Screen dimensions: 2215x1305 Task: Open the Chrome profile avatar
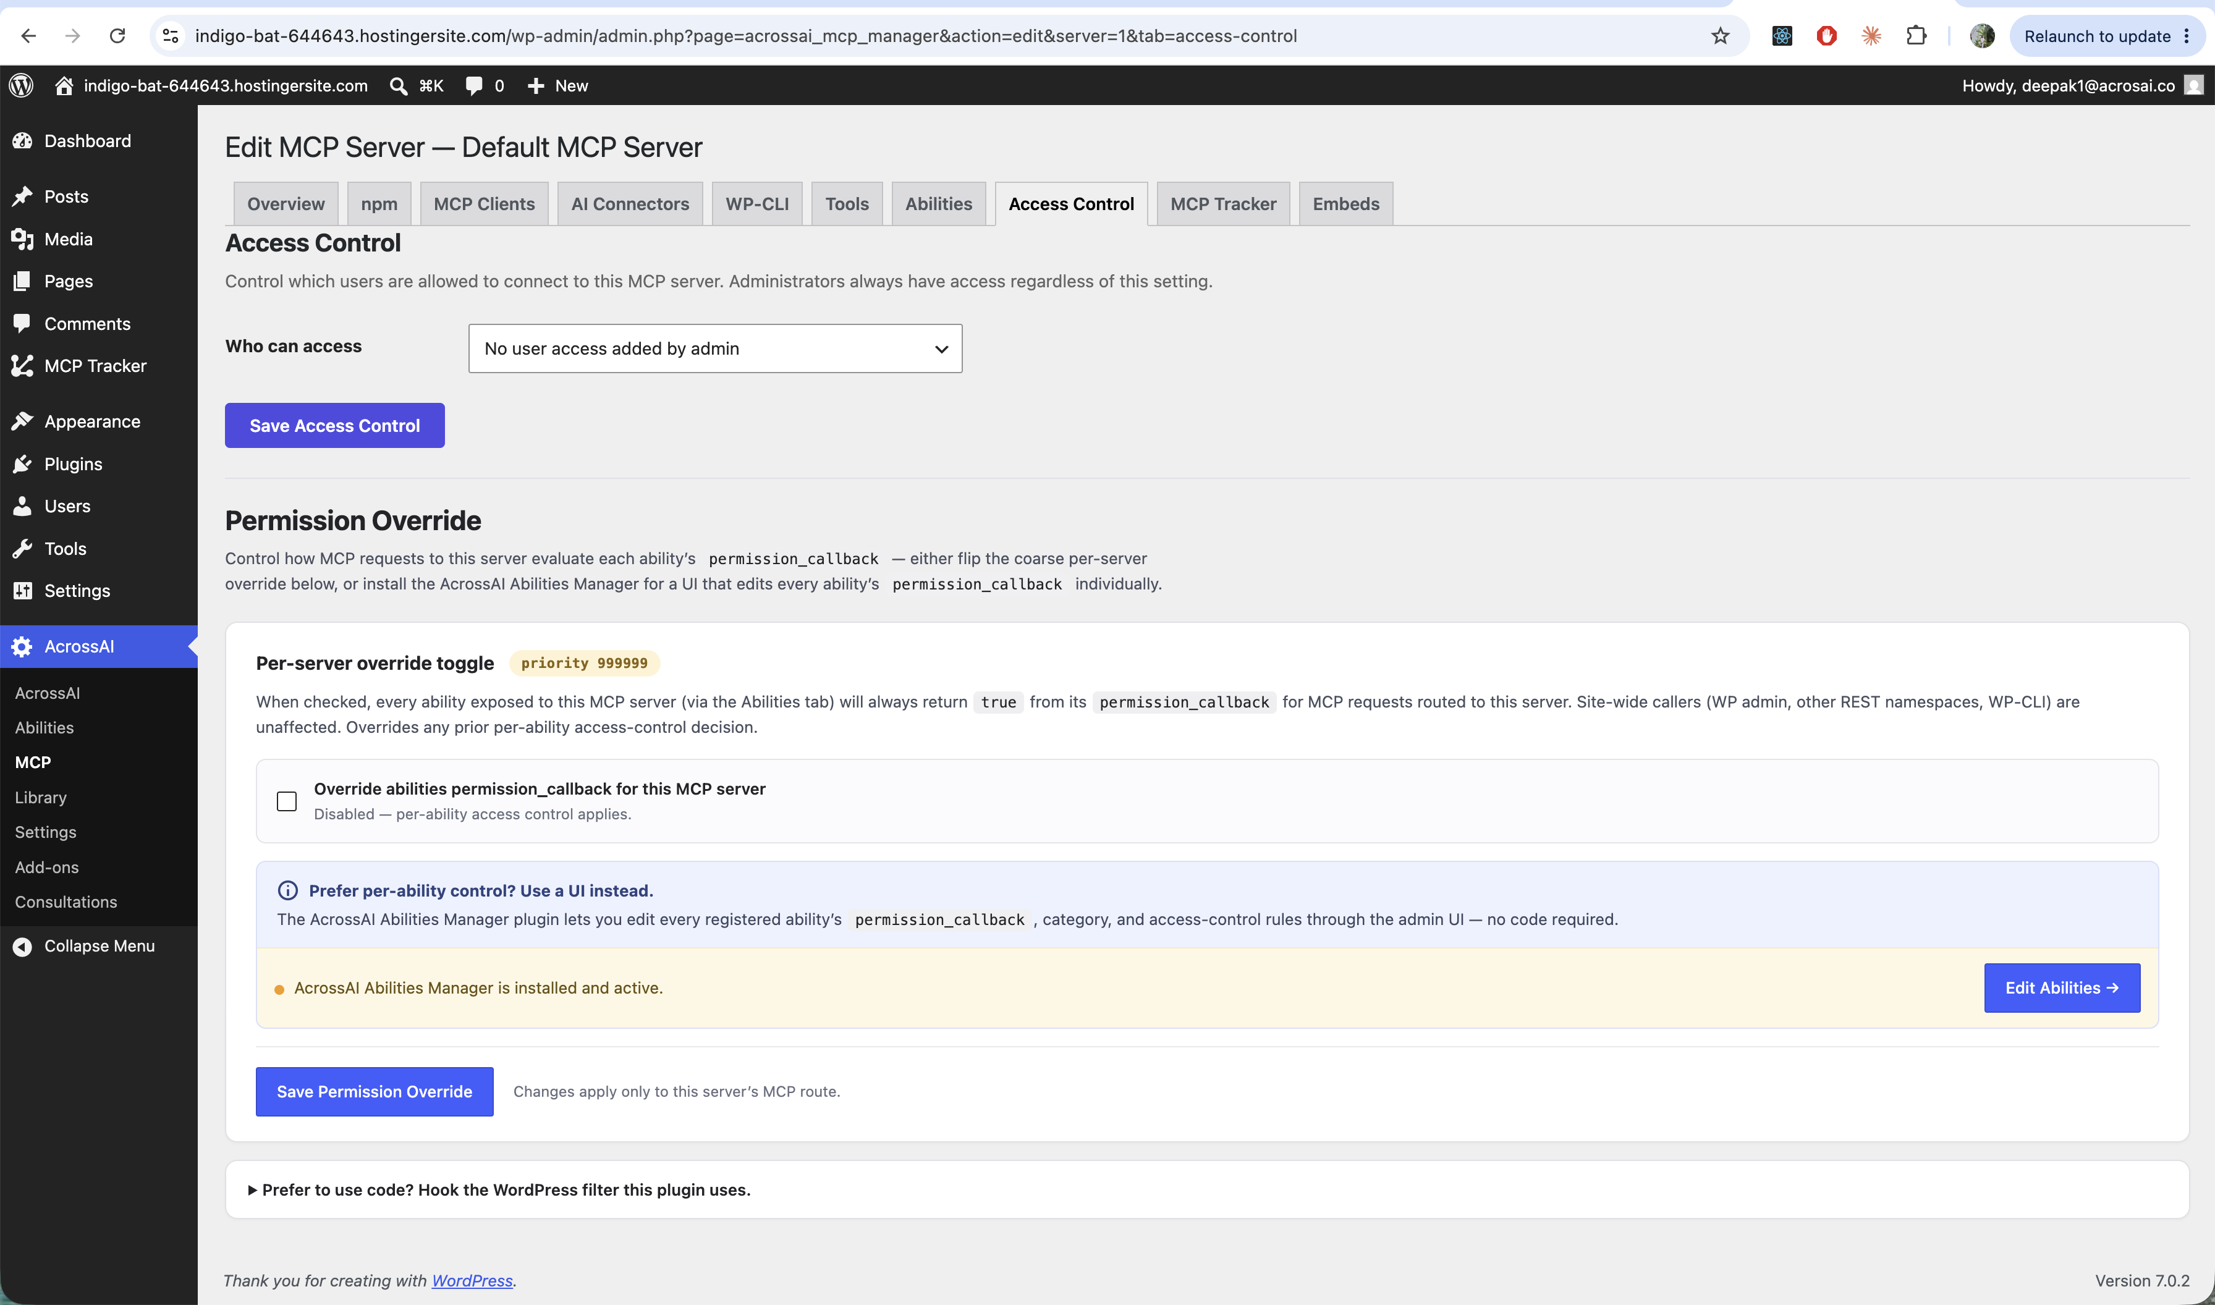coord(1982,36)
